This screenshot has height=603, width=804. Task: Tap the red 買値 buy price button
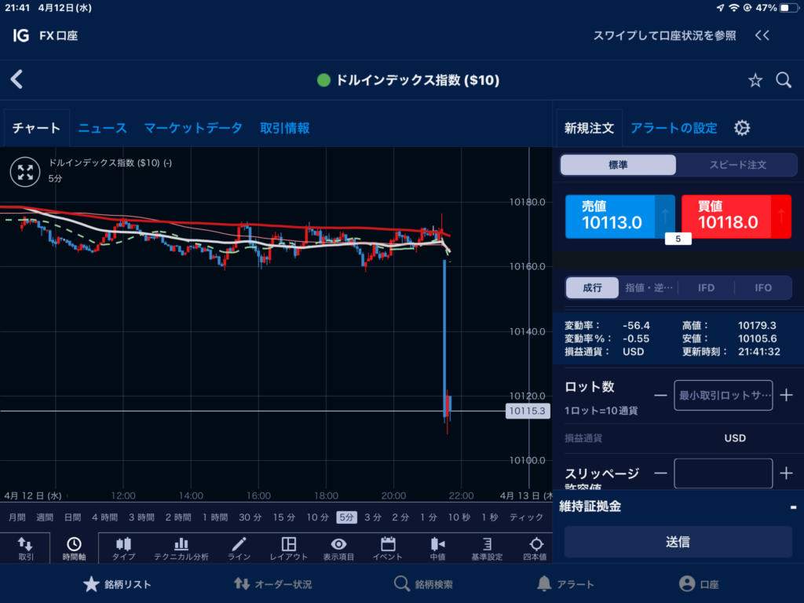[736, 216]
